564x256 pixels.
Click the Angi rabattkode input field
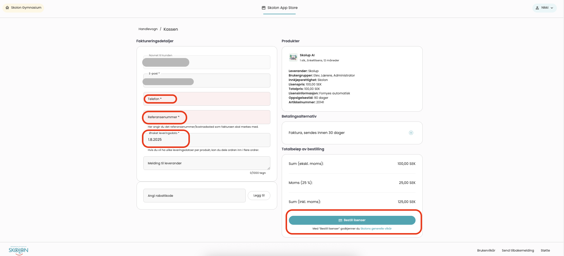point(194,196)
